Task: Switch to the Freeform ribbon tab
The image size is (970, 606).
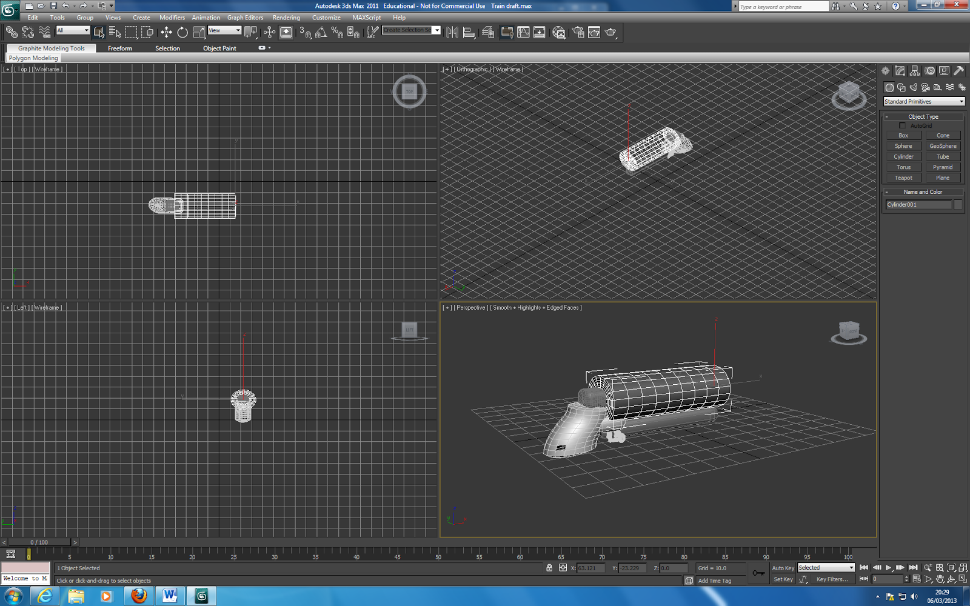Action: pyautogui.click(x=120, y=48)
